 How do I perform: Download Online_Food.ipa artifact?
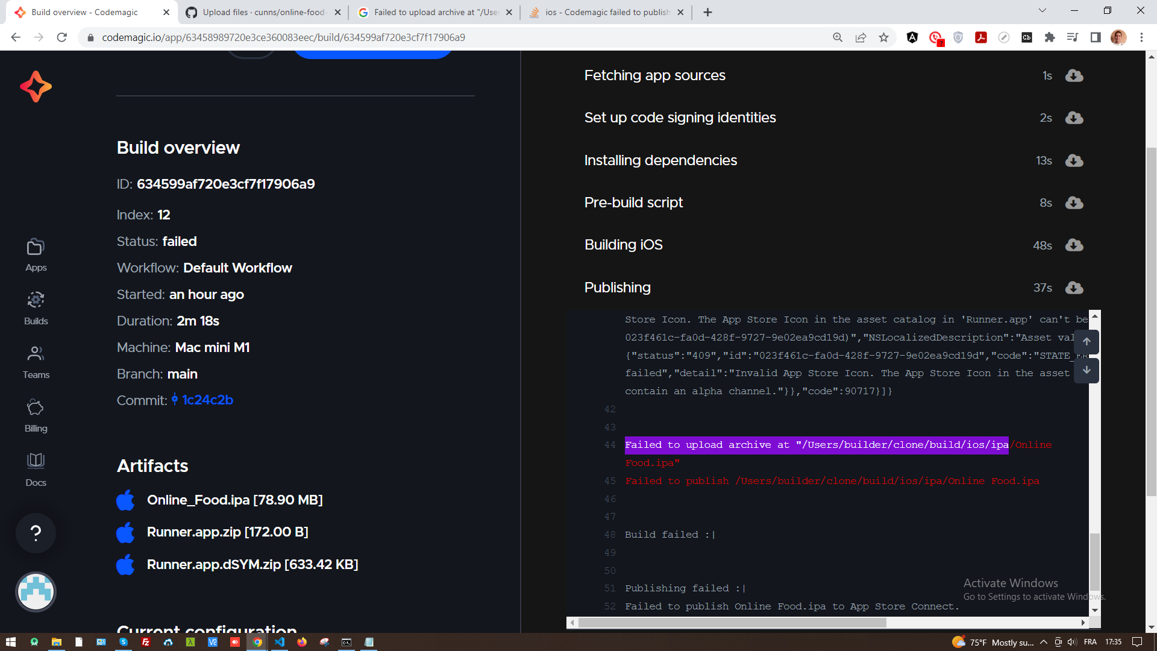[x=234, y=500]
